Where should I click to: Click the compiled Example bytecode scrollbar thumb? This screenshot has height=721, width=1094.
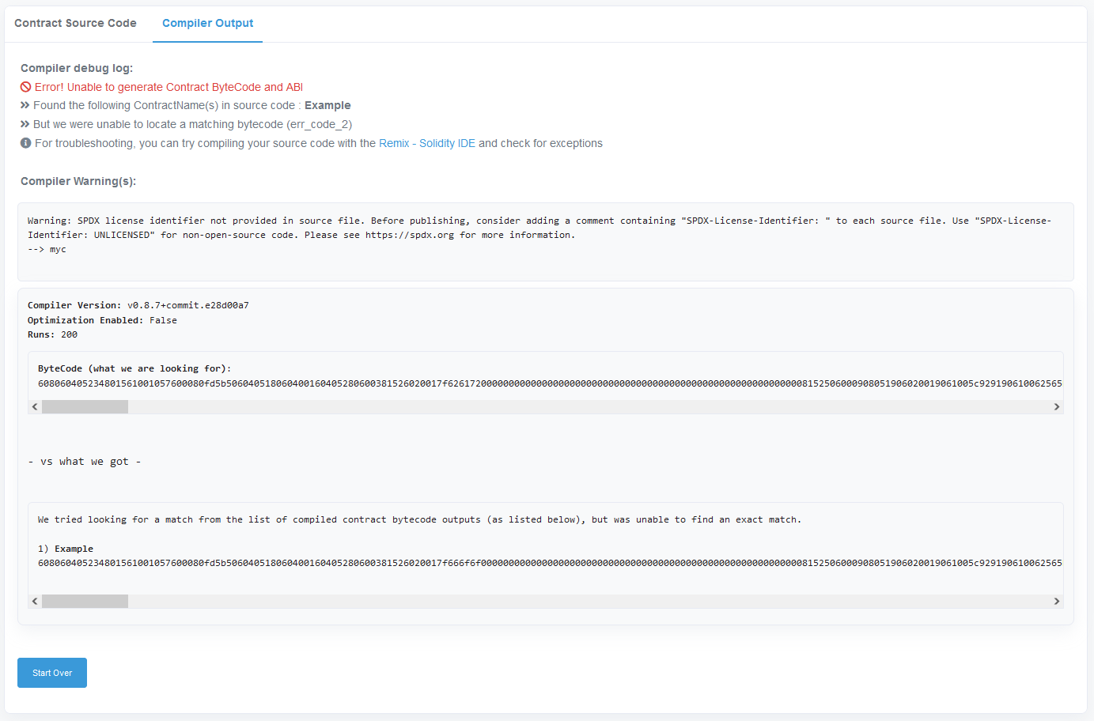(x=85, y=602)
